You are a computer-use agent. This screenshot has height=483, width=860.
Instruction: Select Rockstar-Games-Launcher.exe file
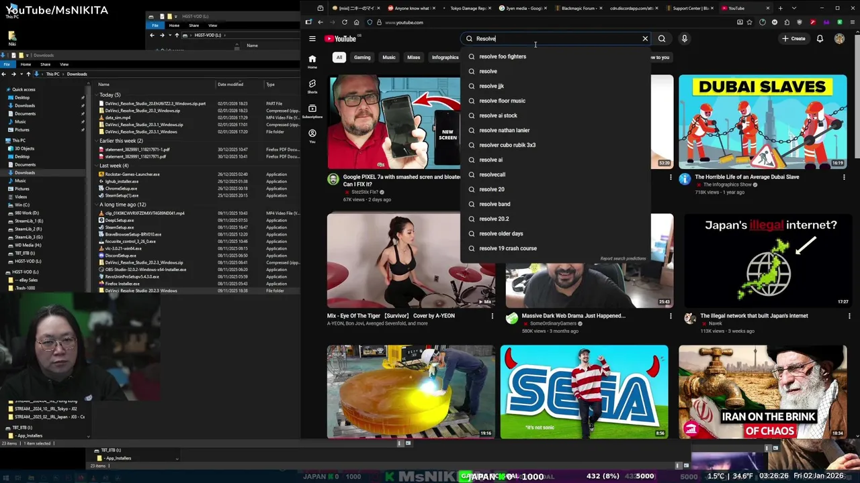tap(132, 174)
